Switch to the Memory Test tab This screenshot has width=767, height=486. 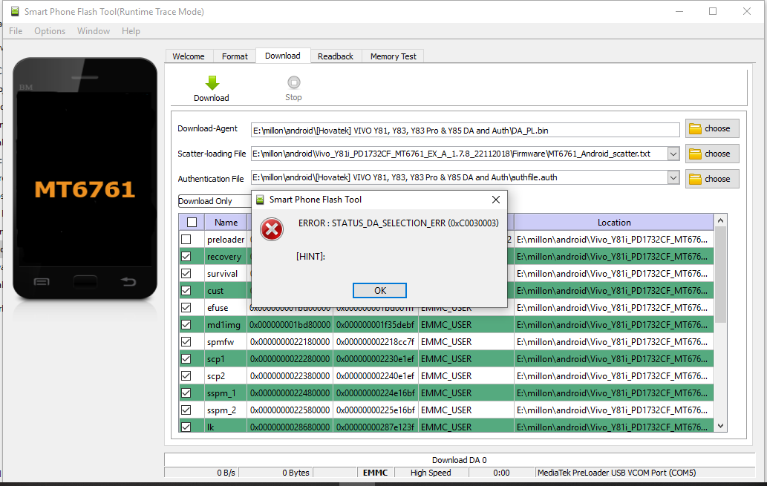click(x=394, y=56)
